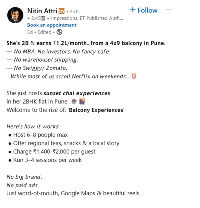Click the tea cup emoji
200x208 pixels.
click(x=74, y=102)
